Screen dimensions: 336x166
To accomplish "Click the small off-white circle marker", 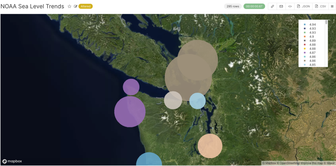I will (x=173, y=100).
